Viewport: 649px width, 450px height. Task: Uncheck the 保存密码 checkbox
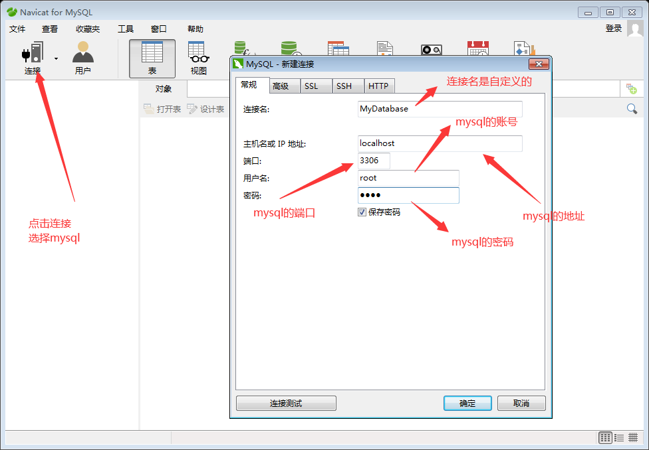tap(362, 212)
